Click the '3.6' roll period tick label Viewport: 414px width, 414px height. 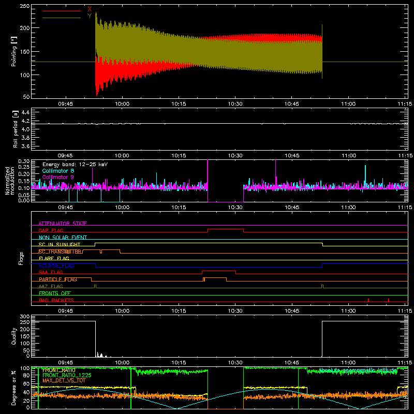point(25,146)
